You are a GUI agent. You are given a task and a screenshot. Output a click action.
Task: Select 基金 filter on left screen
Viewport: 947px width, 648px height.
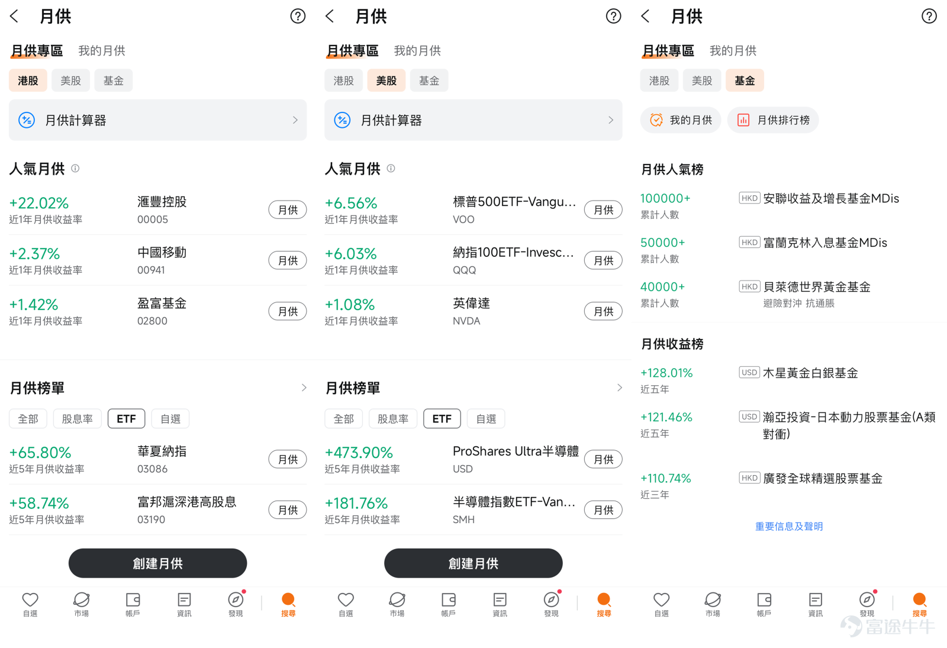[x=113, y=80]
